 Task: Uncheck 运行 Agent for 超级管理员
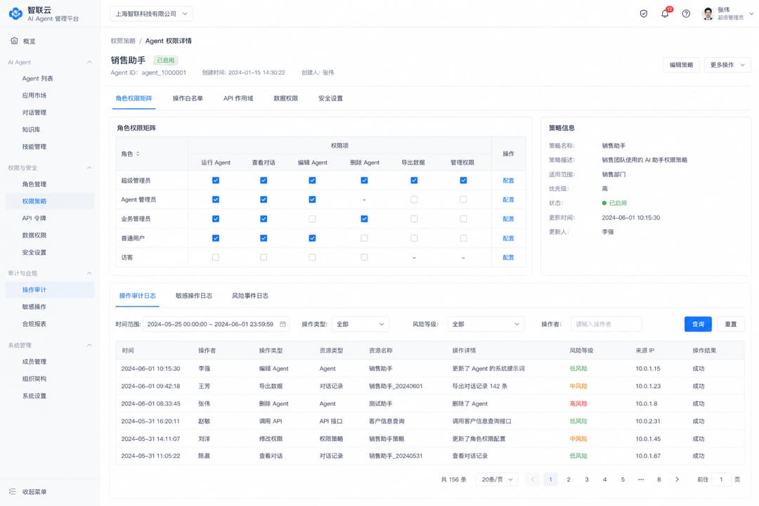[x=216, y=180]
